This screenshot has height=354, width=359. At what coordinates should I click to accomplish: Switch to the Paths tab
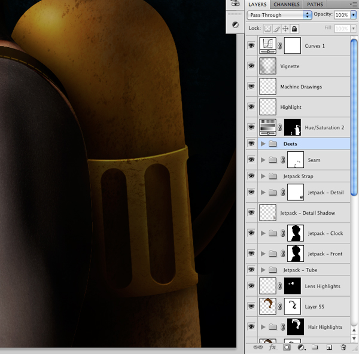(x=315, y=4)
